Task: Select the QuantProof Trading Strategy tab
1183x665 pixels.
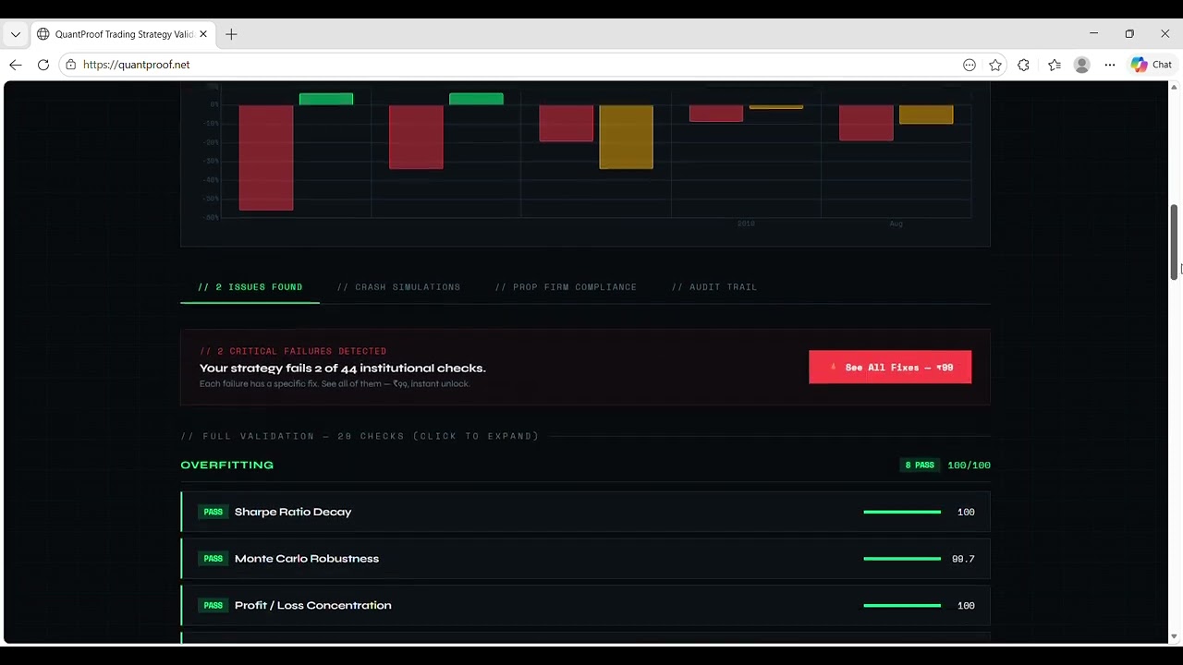Action: click(x=123, y=34)
